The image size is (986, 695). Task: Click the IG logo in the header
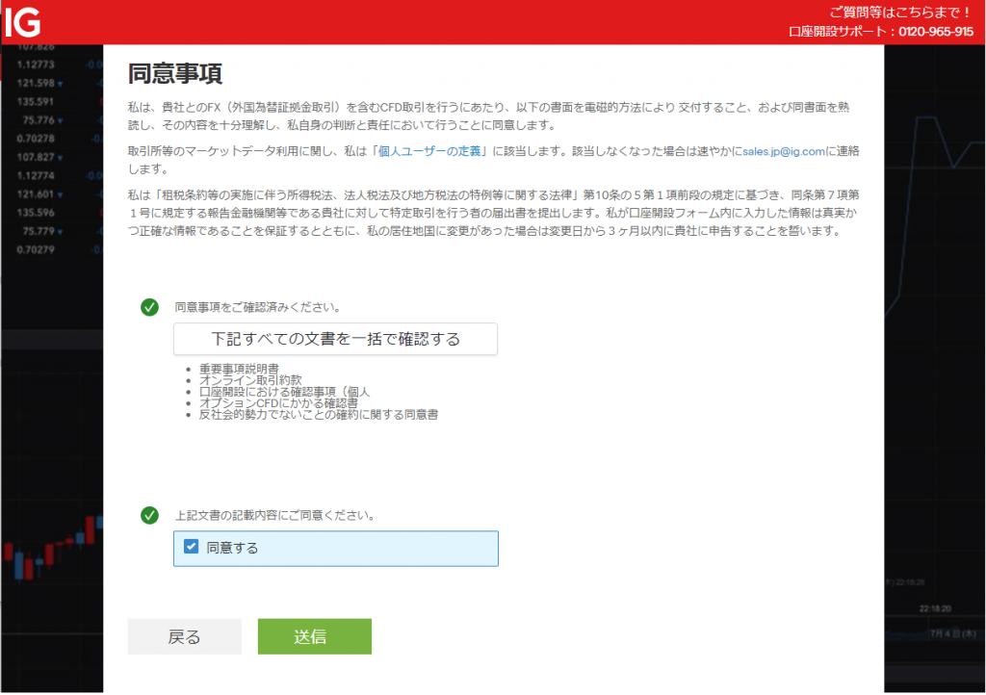click(22, 22)
